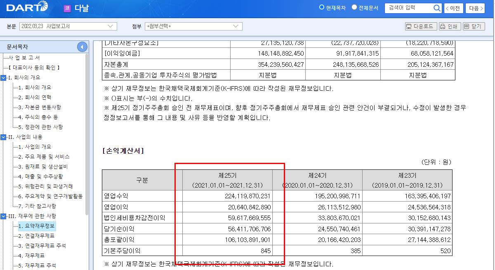495x270 pixels.
Task: Go to next section with 다음 button
Action: pos(476,8)
